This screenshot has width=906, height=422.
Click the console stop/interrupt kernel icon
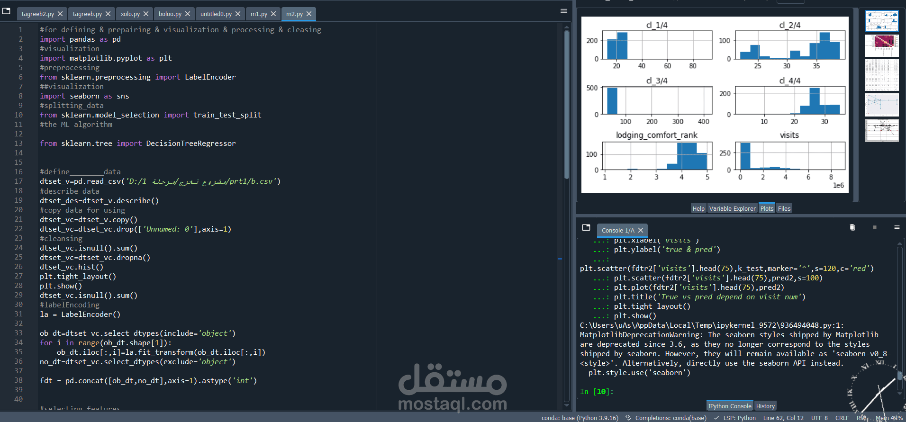click(x=875, y=227)
